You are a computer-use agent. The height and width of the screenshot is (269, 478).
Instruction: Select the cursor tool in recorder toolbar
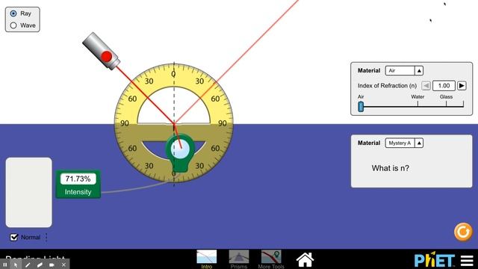click(x=16, y=265)
